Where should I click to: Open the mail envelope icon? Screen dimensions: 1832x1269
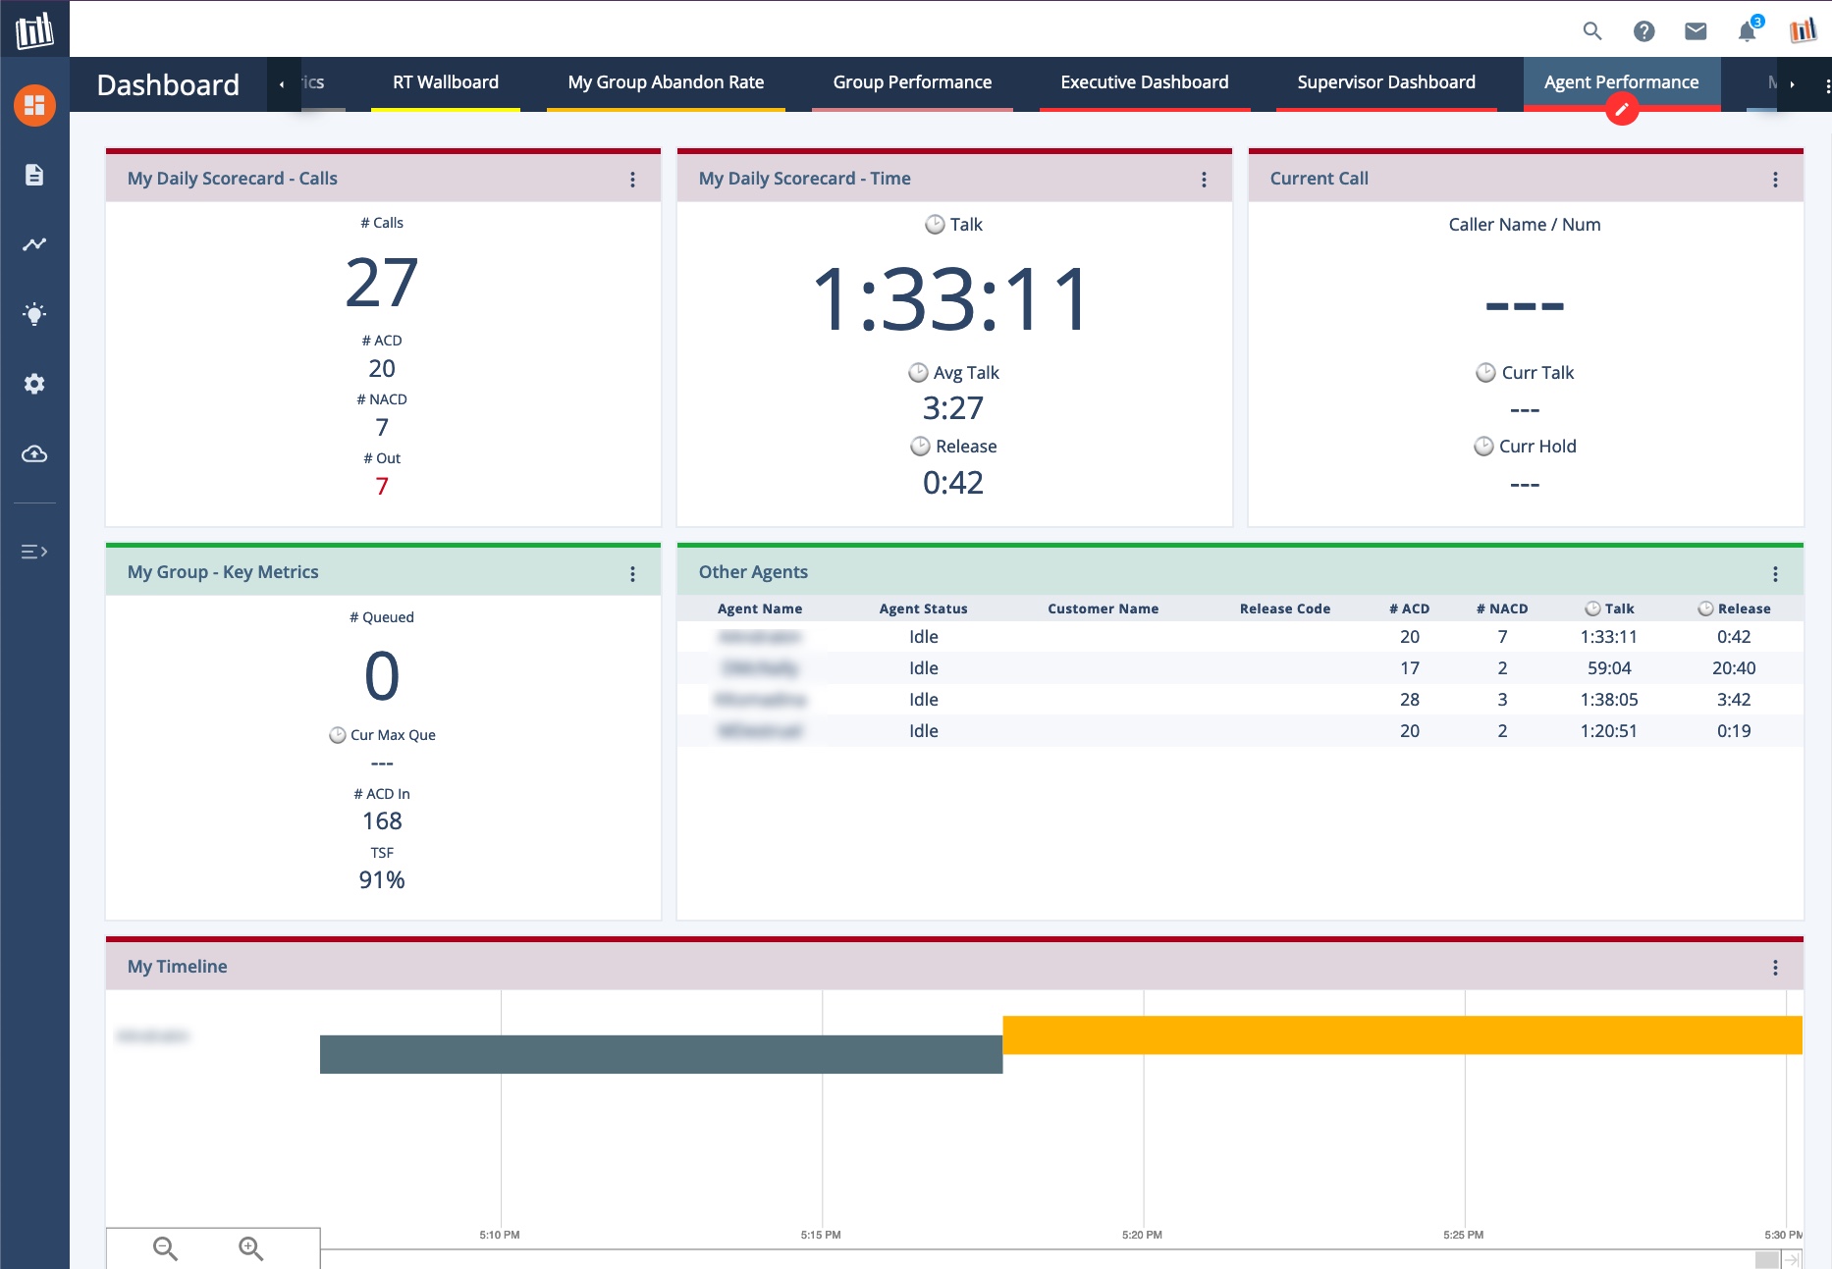coord(1696,31)
